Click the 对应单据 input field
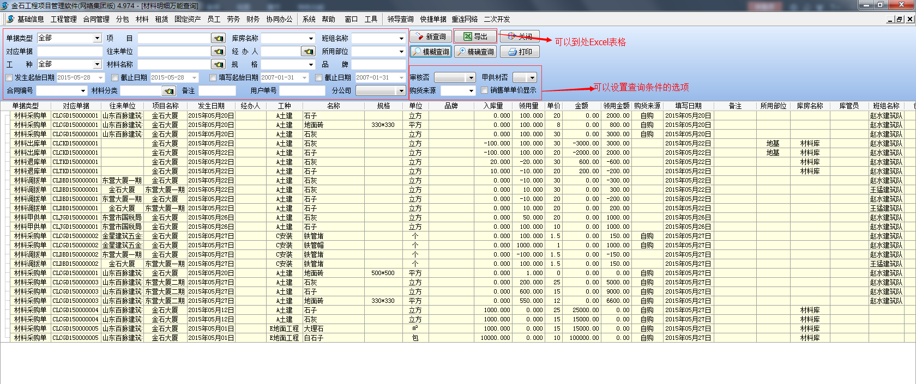The height and width of the screenshot is (384, 916). [69, 51]
